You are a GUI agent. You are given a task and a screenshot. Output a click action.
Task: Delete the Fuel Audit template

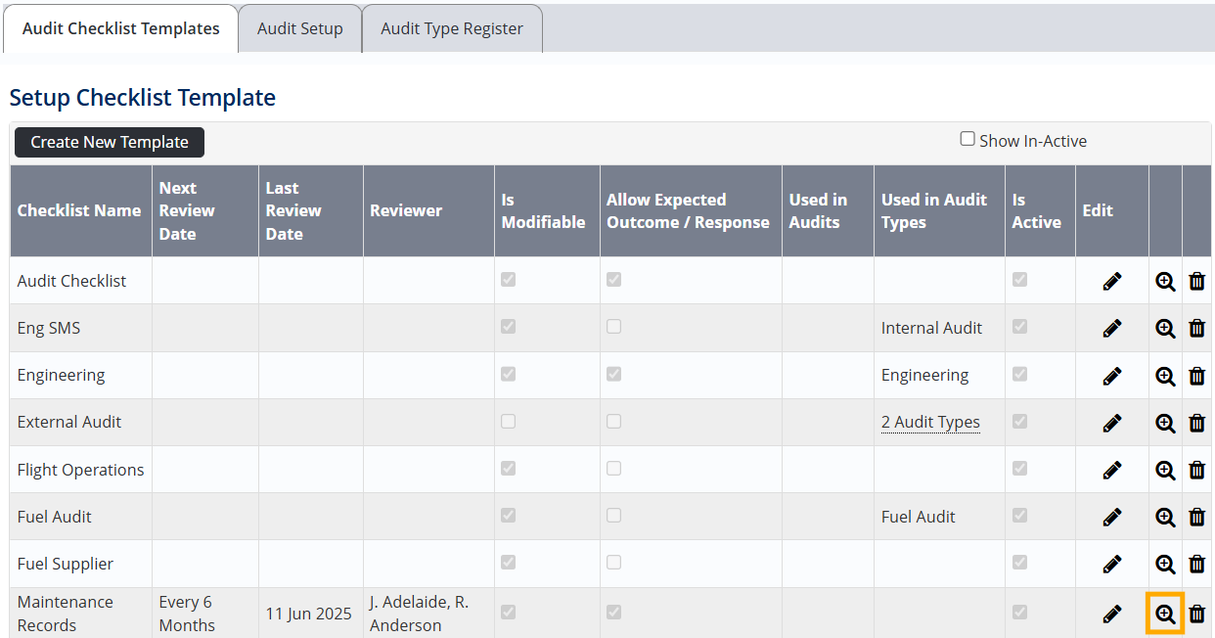coord(1196,517)
